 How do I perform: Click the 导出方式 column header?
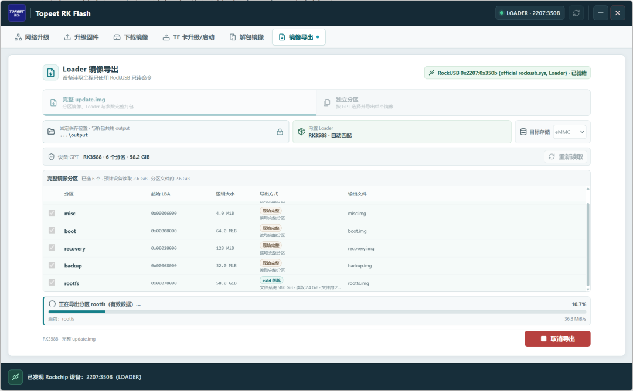pos(269,194)
